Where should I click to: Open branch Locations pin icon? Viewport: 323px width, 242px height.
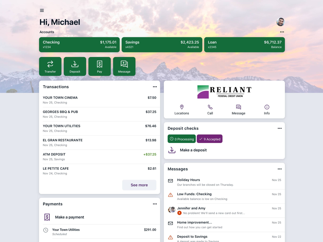pos(182,107)
